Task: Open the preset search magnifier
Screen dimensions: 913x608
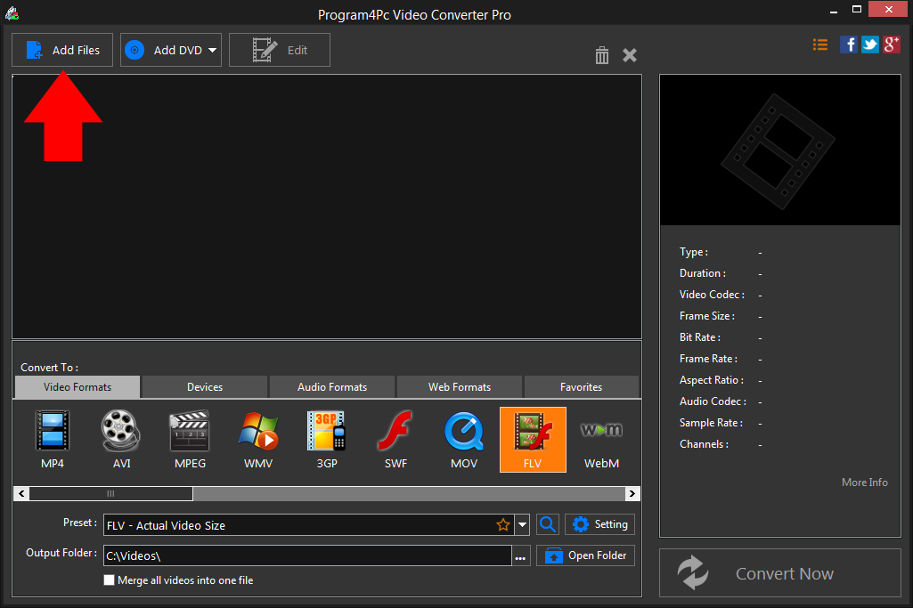Action: 547,524
